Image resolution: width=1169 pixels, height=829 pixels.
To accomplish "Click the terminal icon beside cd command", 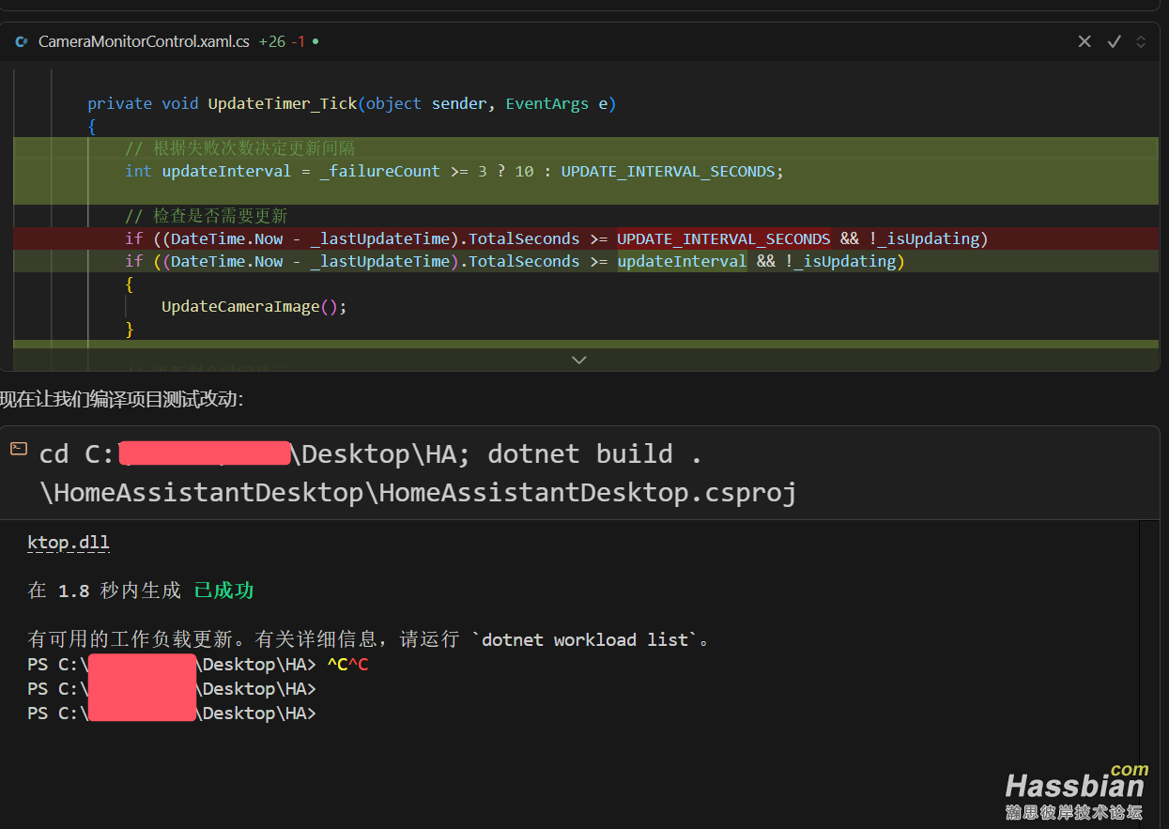I will point(19,449).
